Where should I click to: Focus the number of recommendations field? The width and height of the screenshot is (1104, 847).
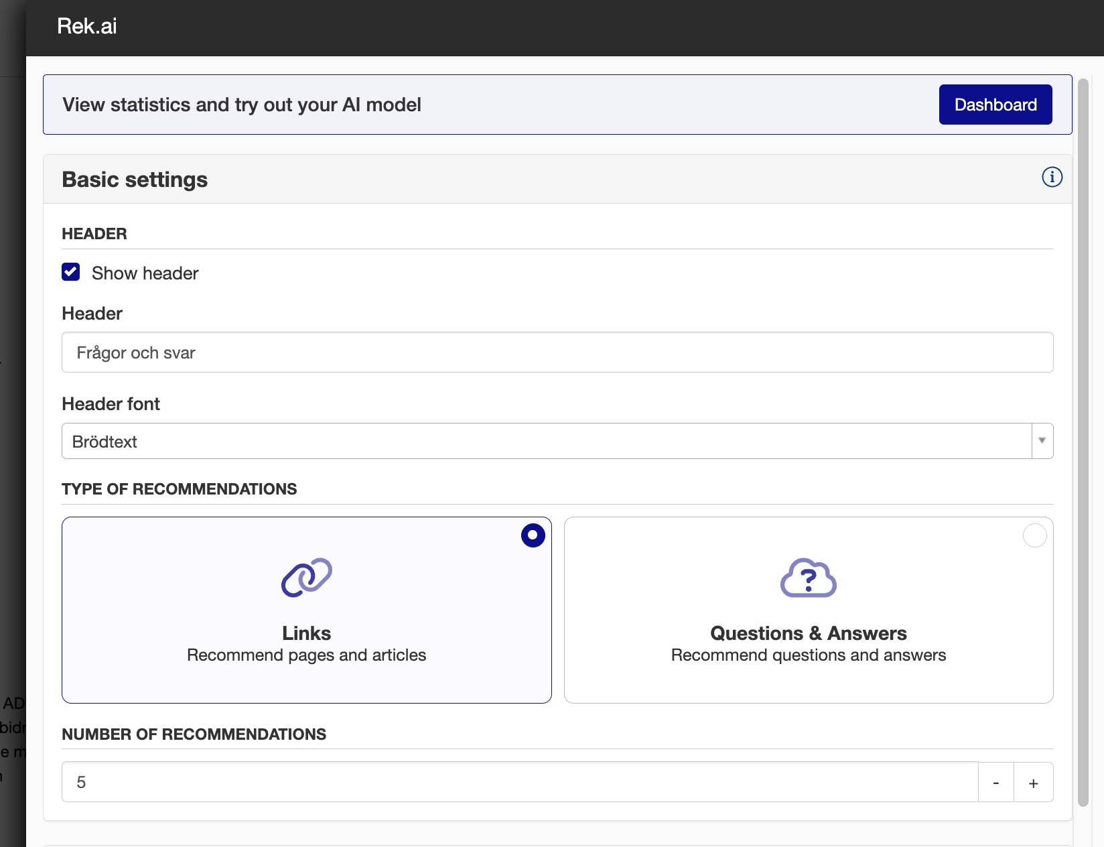[x=519, y=782]
